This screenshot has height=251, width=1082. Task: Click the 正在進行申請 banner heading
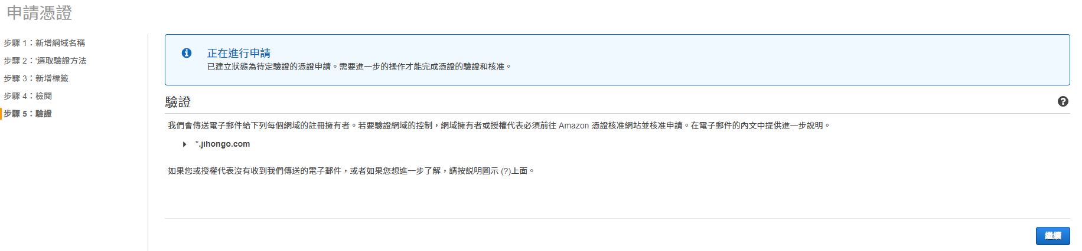[x=239, y=53]
